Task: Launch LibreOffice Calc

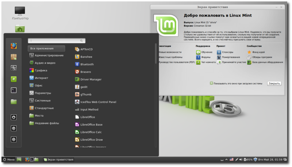Action: pos(88,132)
